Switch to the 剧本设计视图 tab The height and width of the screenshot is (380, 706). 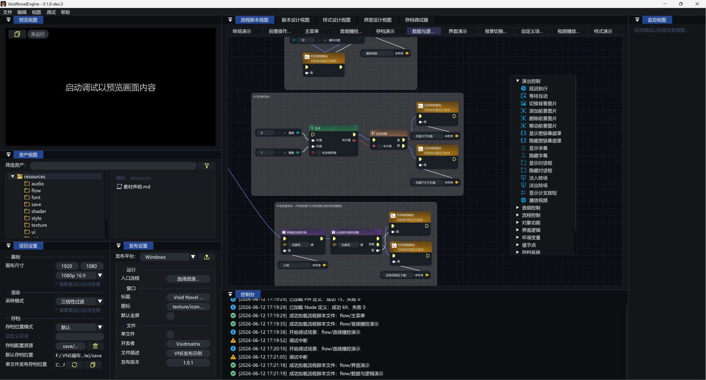click(295, 20)
